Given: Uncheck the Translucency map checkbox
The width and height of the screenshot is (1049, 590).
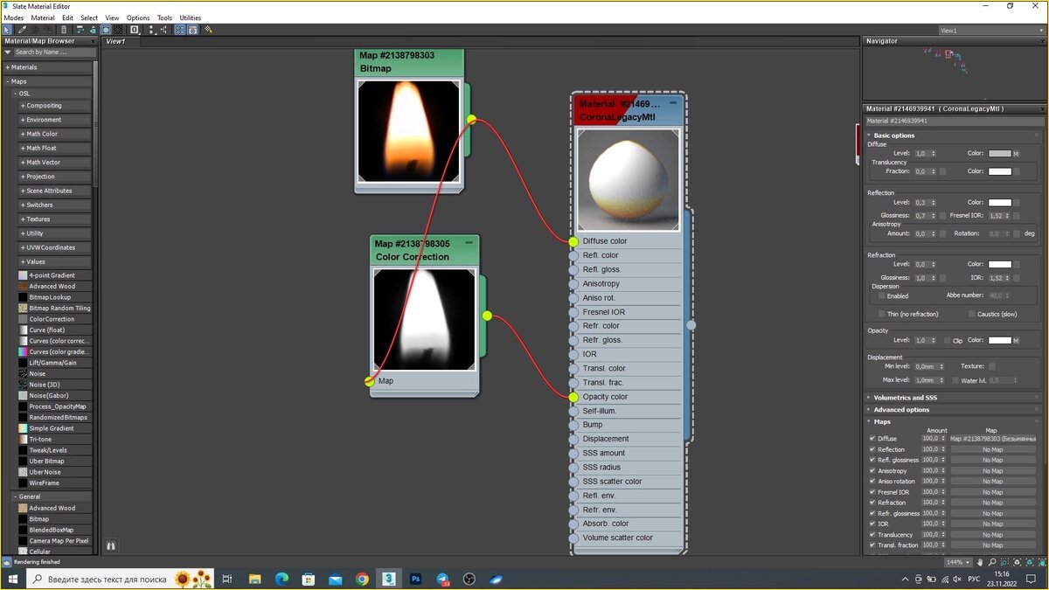Looking at the screenshot, I should pyautogui.click(x=872, y=535).
